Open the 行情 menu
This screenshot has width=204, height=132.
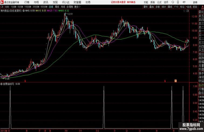pos(27,2)
